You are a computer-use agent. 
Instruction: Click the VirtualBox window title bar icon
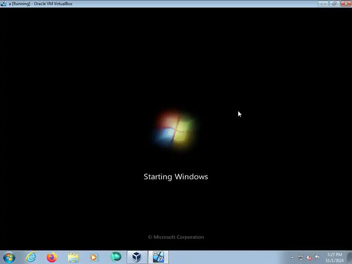point(3,3)
